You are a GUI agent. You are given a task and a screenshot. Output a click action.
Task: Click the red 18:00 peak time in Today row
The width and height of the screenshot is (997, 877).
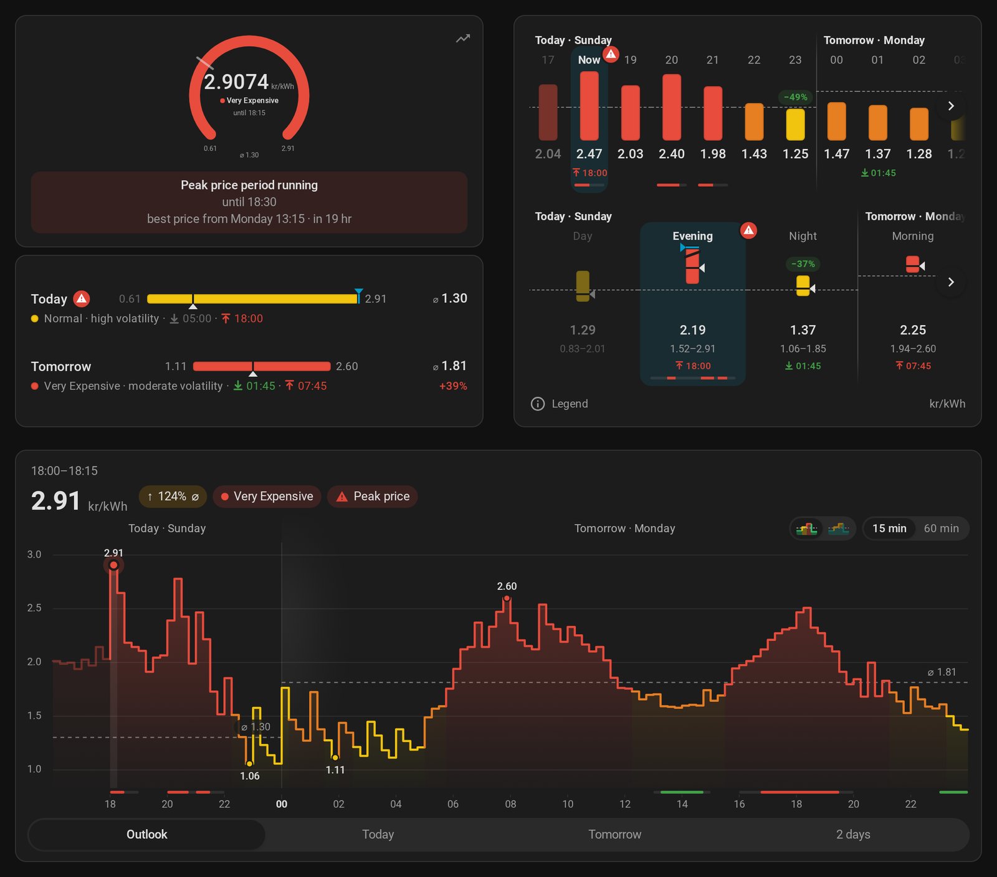click(x=242, y=318)
